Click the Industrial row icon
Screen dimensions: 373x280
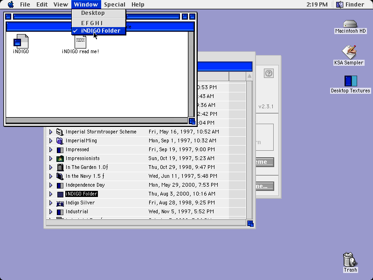[x=60, y=212]
